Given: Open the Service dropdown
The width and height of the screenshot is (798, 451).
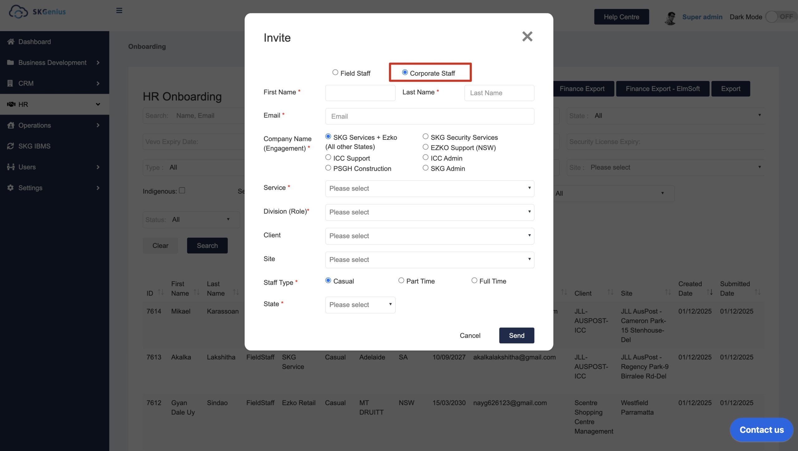Looking at the screenshot, I should point(429,188).
